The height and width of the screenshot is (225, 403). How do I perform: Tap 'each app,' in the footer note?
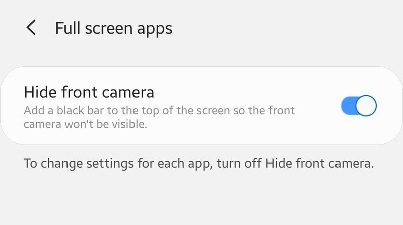(x=185, y=164)
